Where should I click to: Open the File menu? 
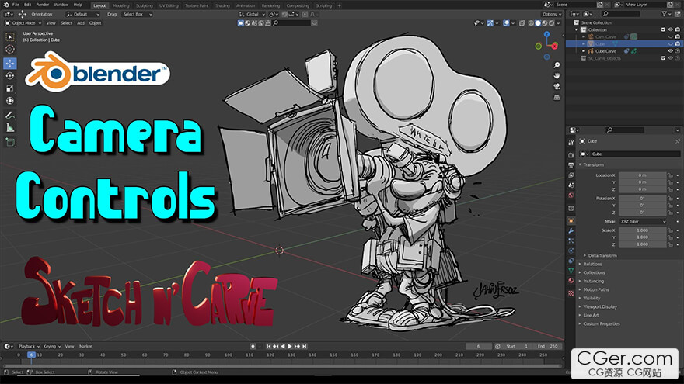click(x=16, y=5)
